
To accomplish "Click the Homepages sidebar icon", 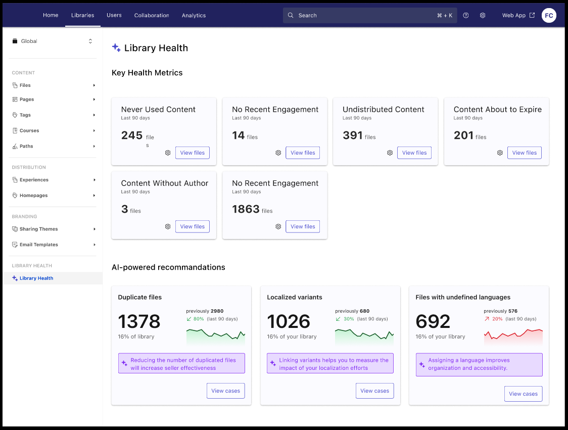I will (15, 195).
